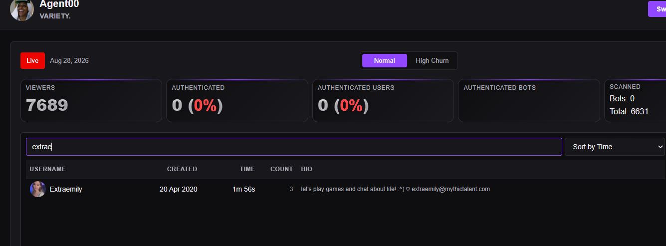
Task: Click the COUNT column header
Action: click(282, 169)
